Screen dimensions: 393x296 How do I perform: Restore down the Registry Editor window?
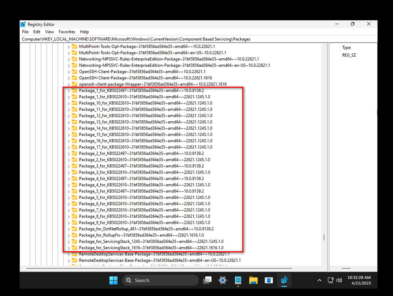tap(353, 24)
